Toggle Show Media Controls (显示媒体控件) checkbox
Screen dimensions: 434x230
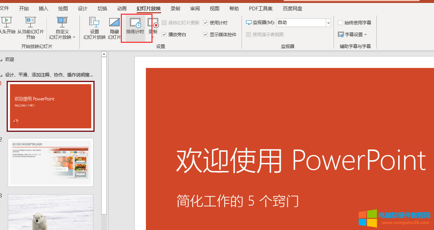[206, 35]
